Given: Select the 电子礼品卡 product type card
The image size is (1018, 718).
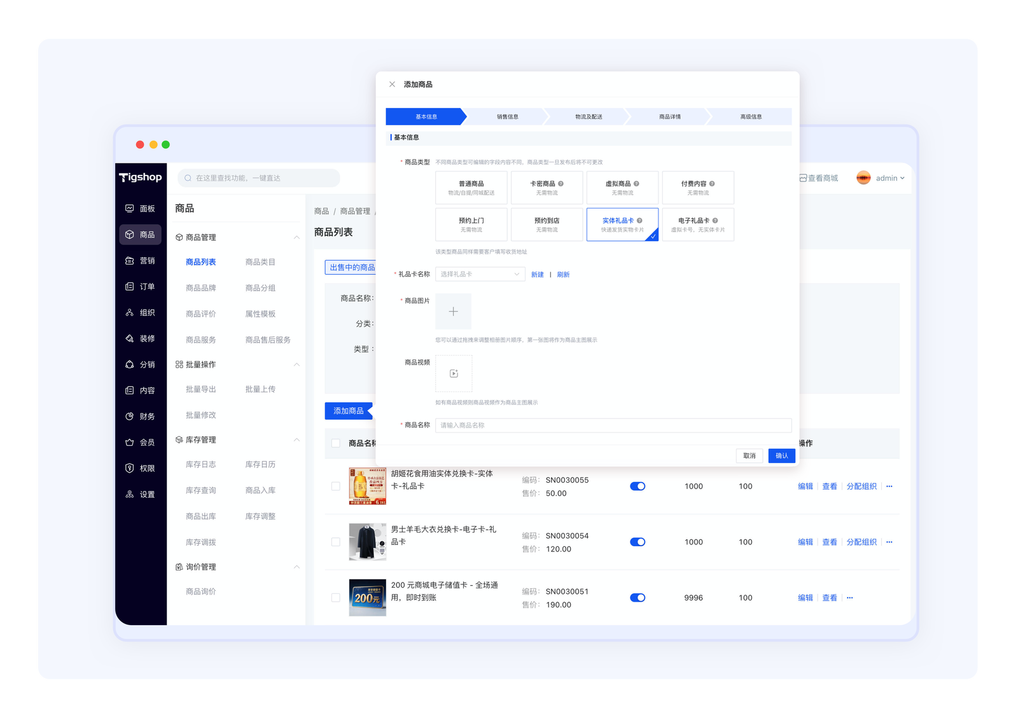Looking at the screenshot, I should click(698, 224).
